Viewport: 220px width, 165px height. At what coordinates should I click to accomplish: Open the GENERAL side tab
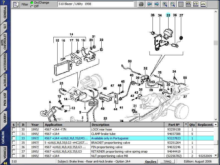(5, 12)
